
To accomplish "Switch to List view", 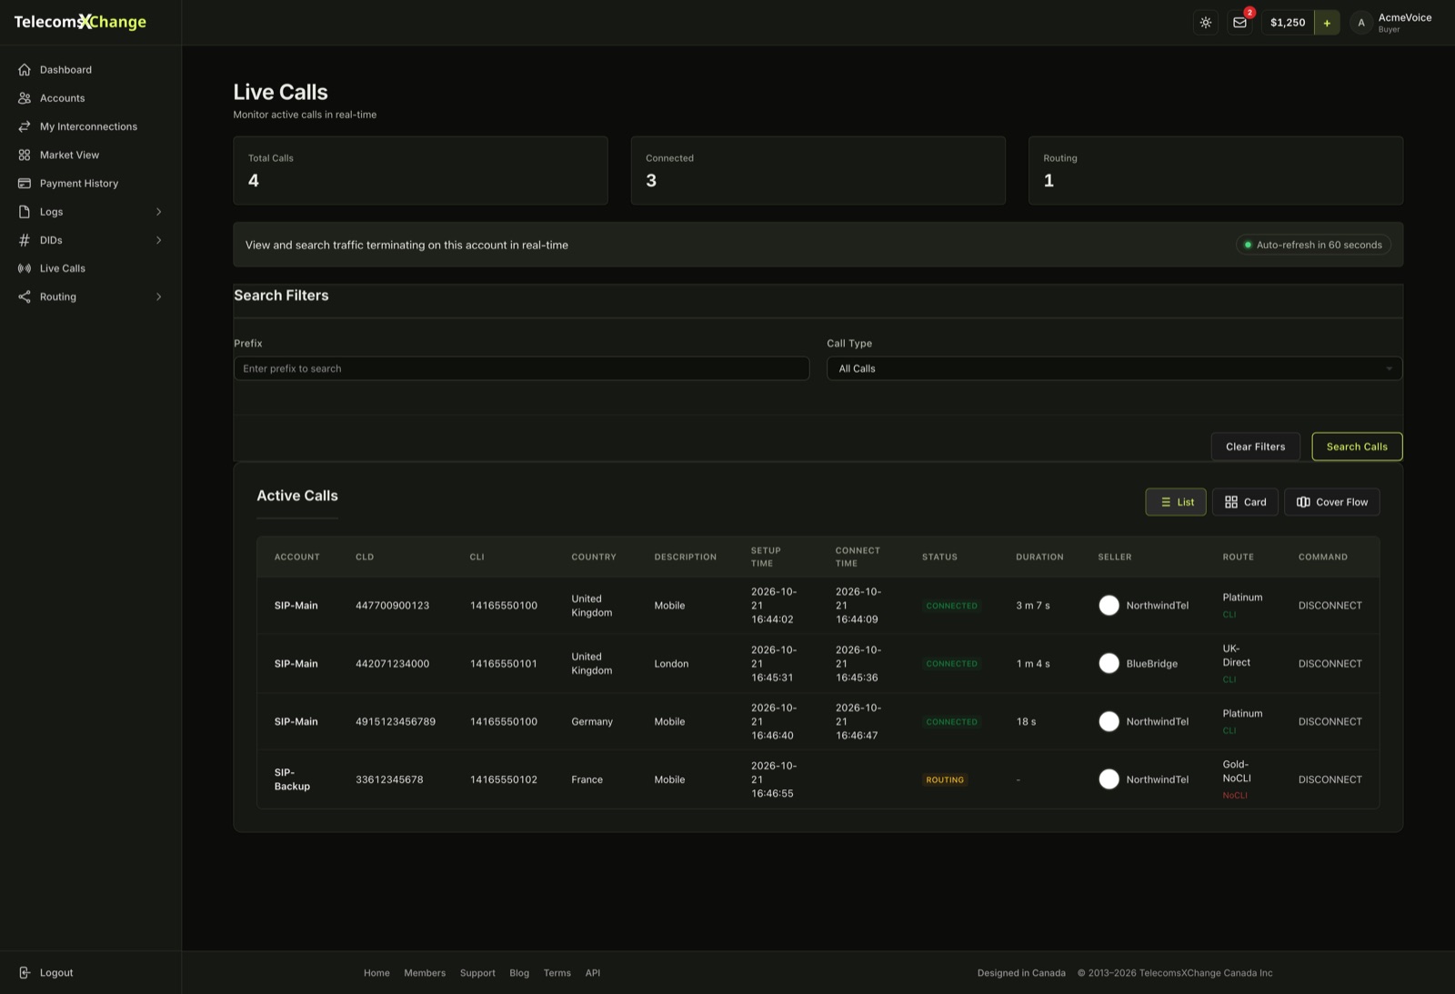I will pyautogui.click(x=1176, y=502).
